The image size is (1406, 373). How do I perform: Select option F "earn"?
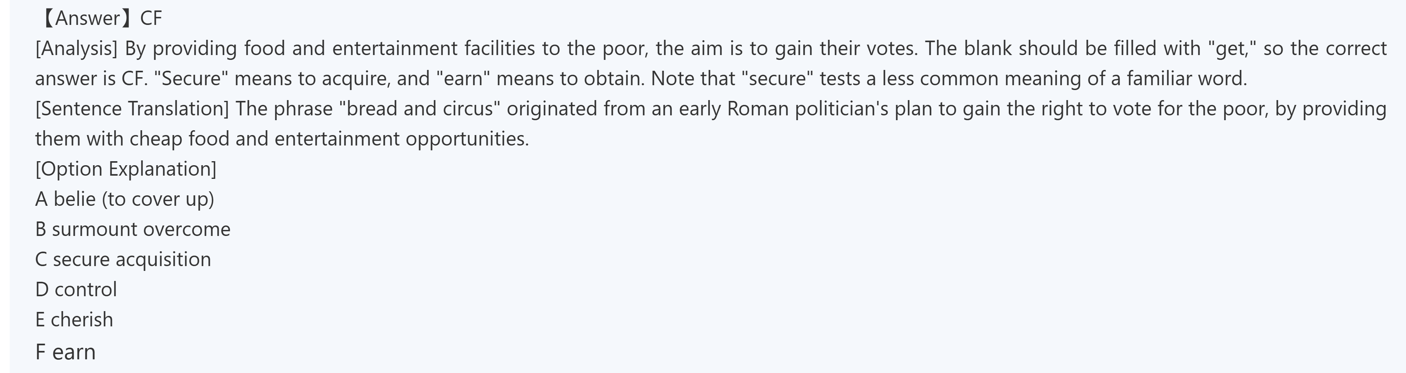66,352
